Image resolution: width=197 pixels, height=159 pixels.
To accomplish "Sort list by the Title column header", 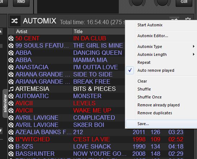I will point(99,31).
